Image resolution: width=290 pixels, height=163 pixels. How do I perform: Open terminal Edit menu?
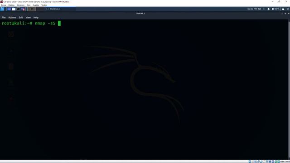pos(21,17)
